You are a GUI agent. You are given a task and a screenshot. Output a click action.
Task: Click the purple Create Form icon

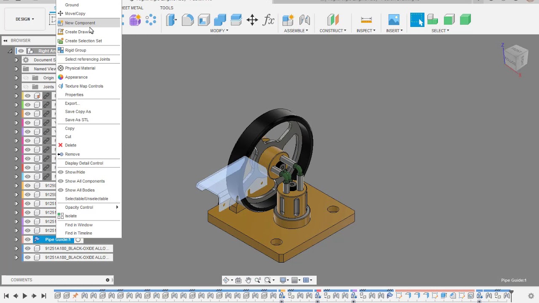135,20
